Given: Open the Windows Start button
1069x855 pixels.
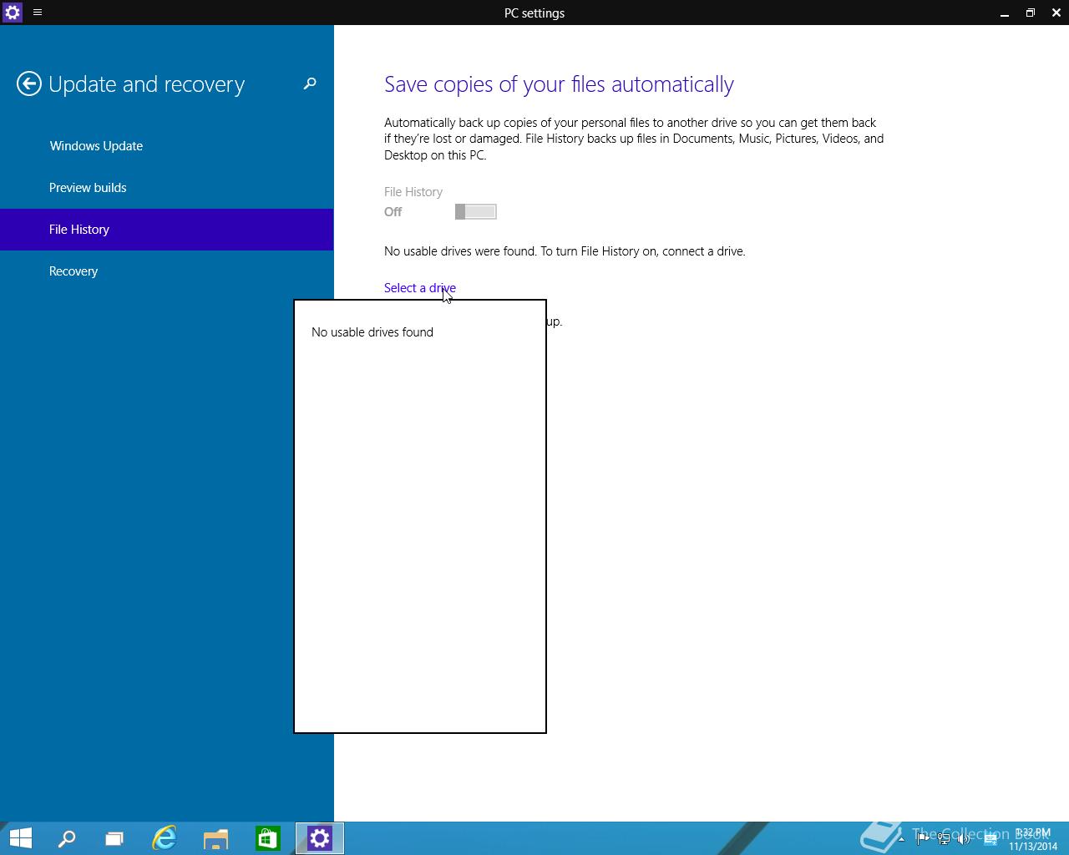Looking at the screenshot, I should click(20, 838).
